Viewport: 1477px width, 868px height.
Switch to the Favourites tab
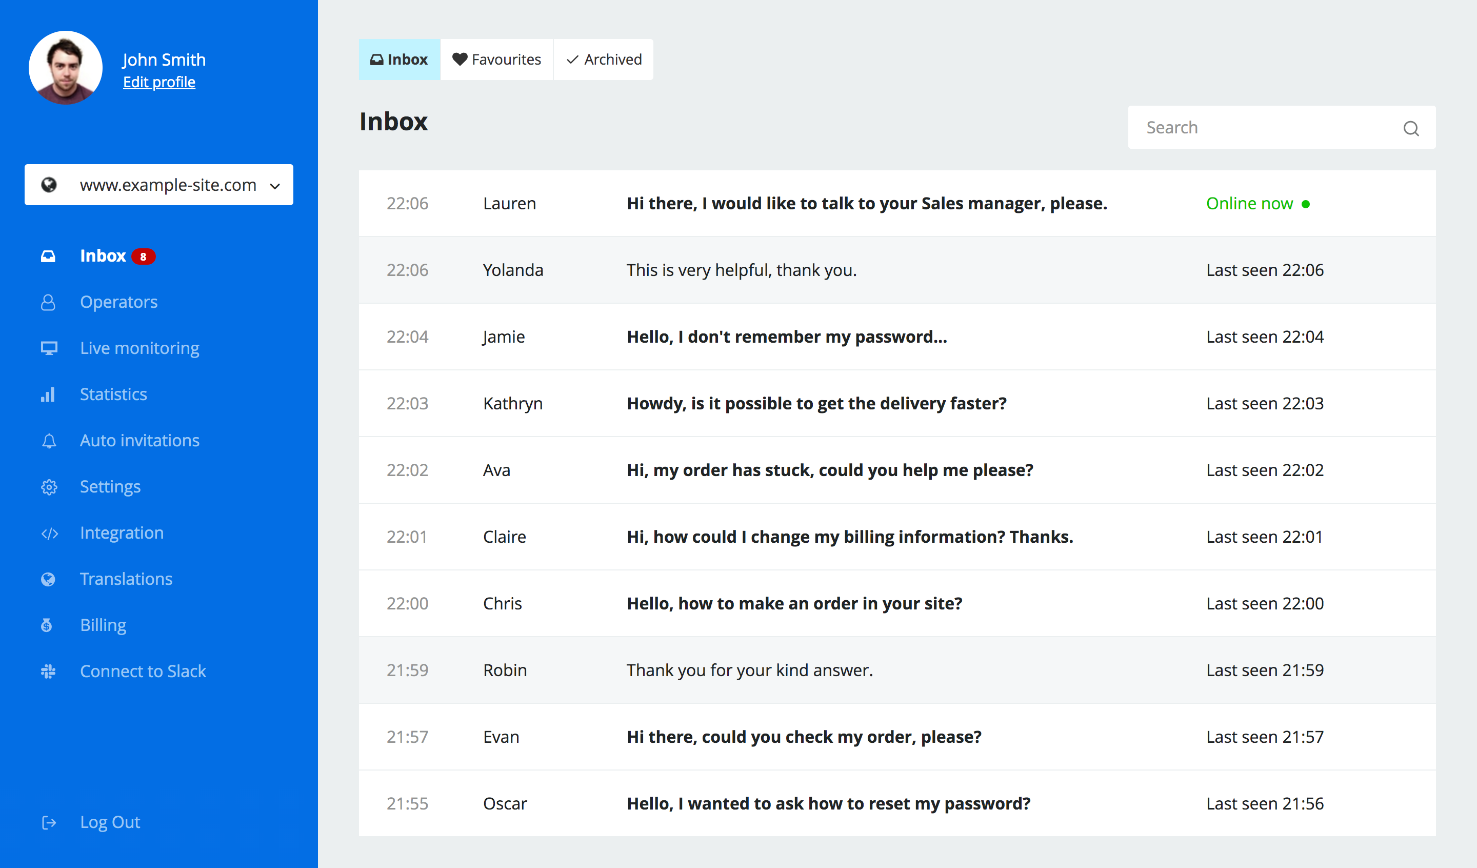pyautogui.click(x=496, y=59)
